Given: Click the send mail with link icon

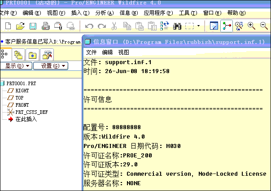Looking at the screenshot, I should [71, 26].
